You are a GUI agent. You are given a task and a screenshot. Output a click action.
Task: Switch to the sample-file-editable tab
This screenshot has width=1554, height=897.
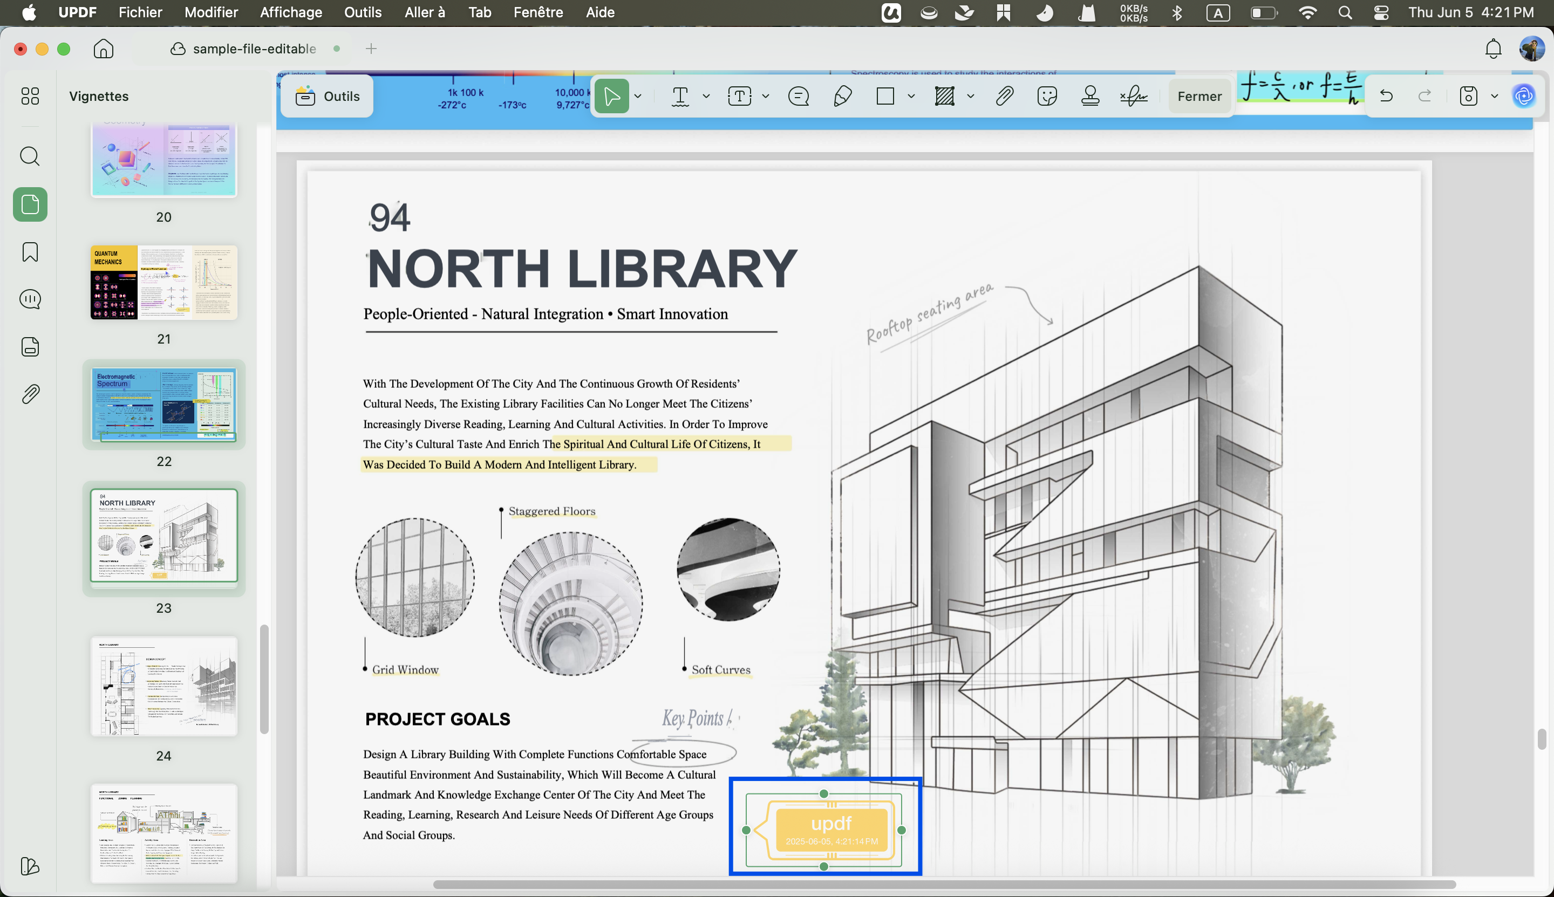(x=255, y=49)
